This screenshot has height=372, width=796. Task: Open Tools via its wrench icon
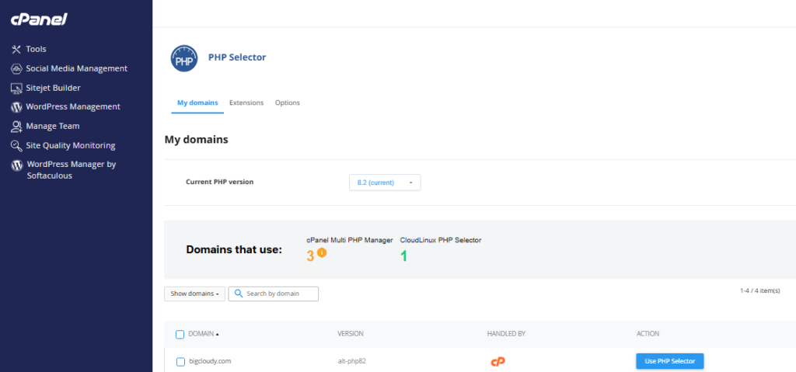tap(16, 49)
